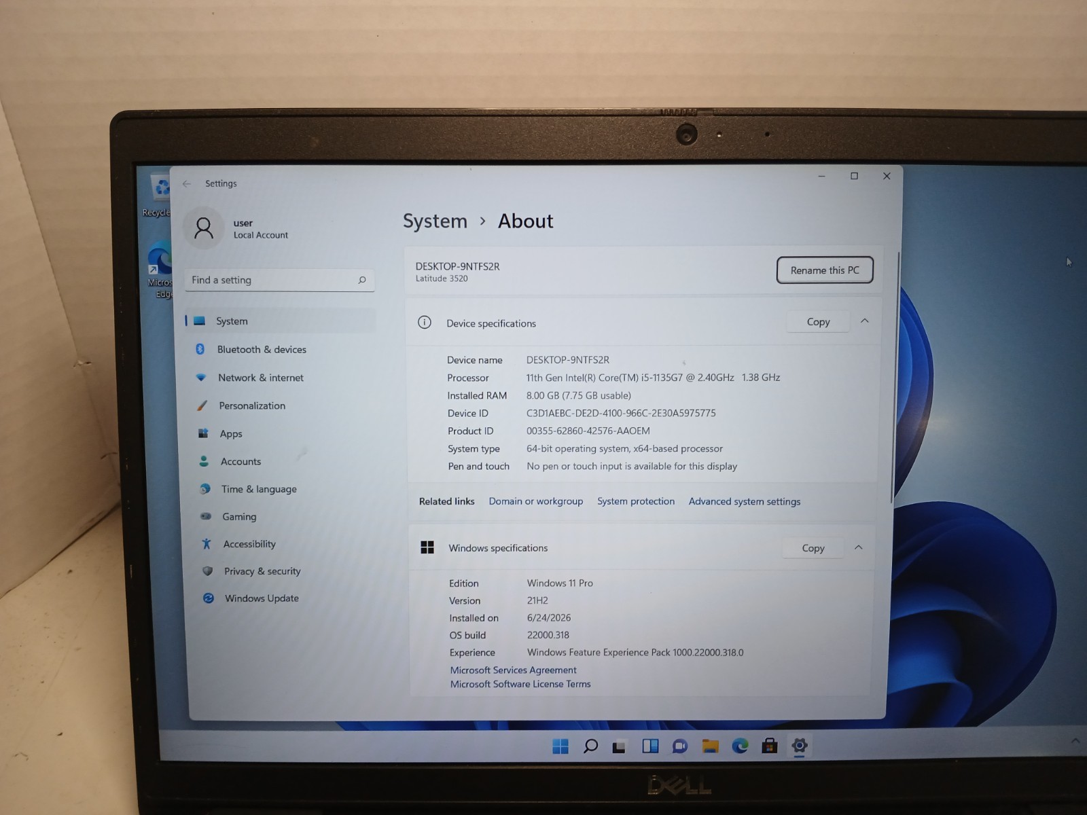This screenshot has width=1087, height=815.
Task: Click the Windows logo in Windows specifications
Action: 427,547
